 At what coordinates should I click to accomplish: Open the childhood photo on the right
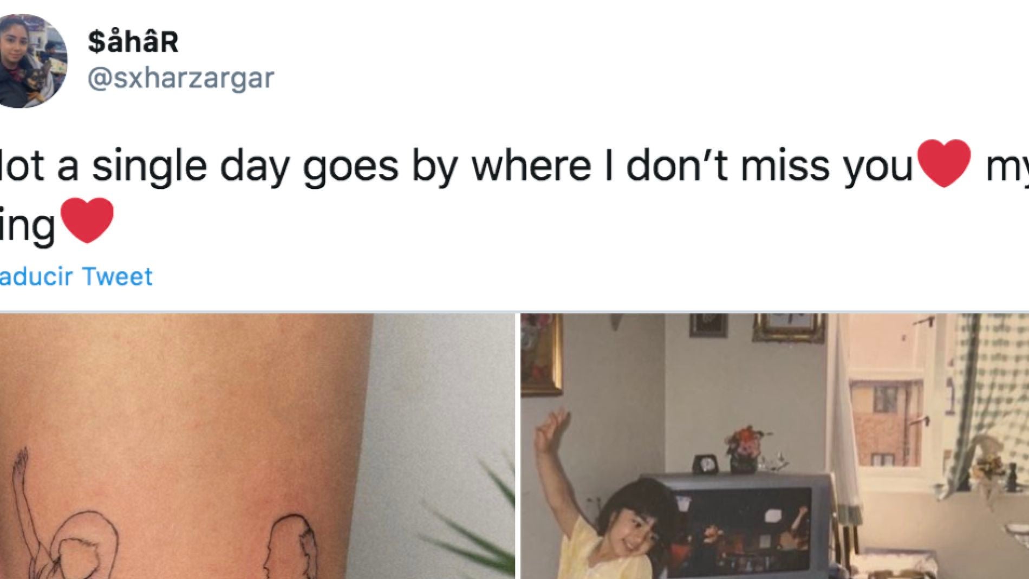tap(774, 446)
